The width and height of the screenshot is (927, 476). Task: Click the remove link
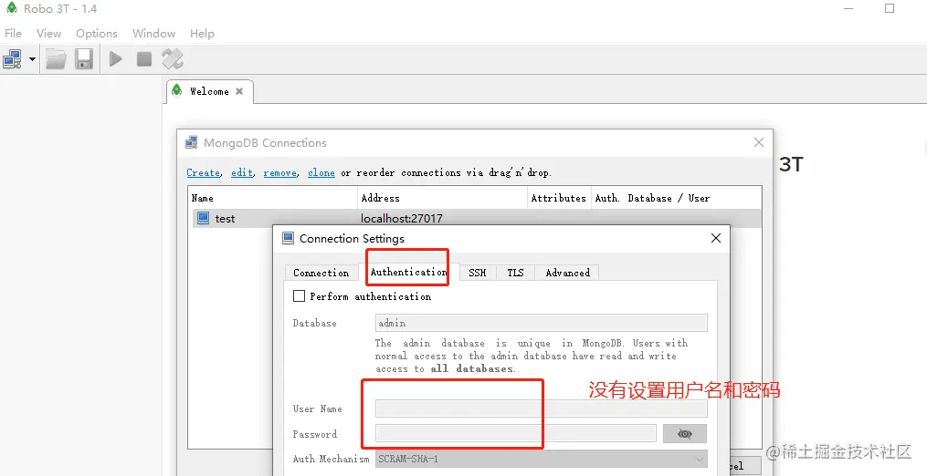[x=280, y=172]
